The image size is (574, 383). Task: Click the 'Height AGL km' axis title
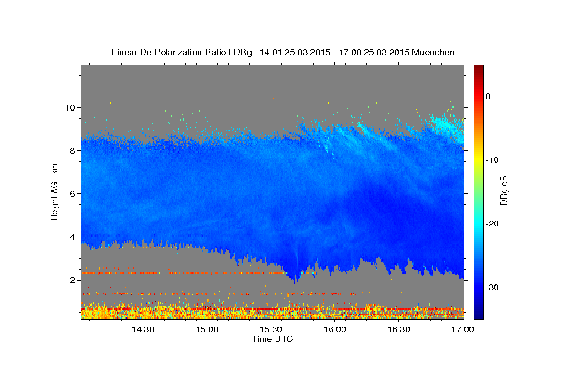(x=55, y=192)
